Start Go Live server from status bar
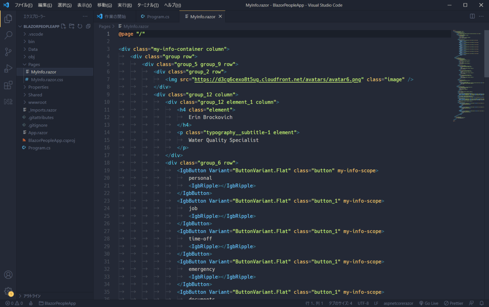Screen dimensions: 489x307 pos(428,303)
